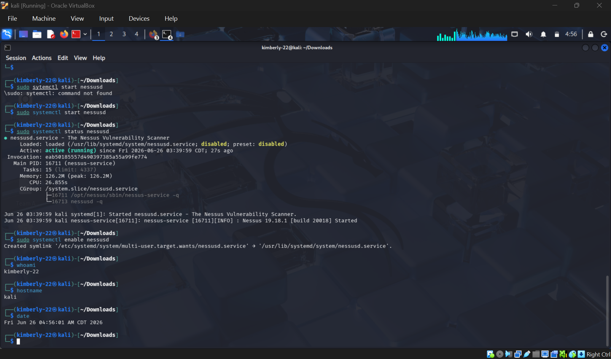Open the VirtualBox Input menu

pos(106,18)
